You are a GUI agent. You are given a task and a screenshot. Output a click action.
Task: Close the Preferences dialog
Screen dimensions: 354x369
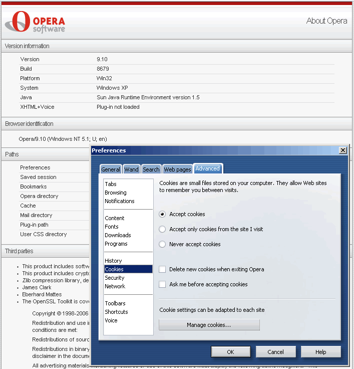(x=343, y=150)
